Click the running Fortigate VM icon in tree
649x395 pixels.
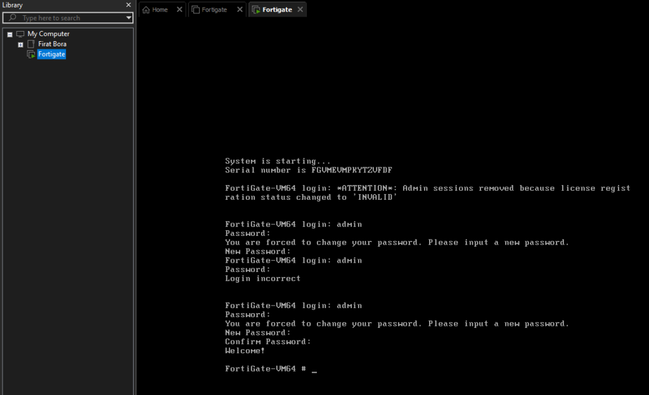31,55
